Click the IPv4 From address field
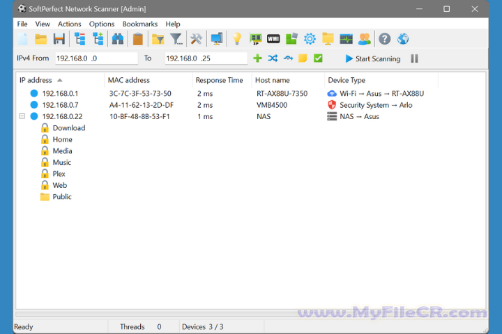Viewport: 502px width, 334px height. 96,58
